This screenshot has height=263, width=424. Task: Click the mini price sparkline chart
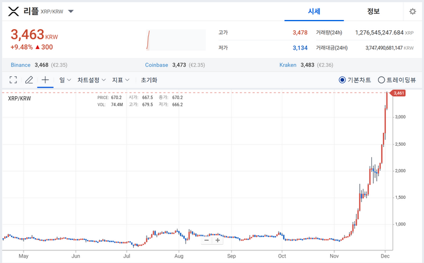(x=148, y=40)
